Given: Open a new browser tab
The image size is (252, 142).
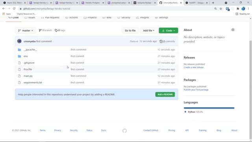Looking at the screenshot, I should [x=213, y=3].
